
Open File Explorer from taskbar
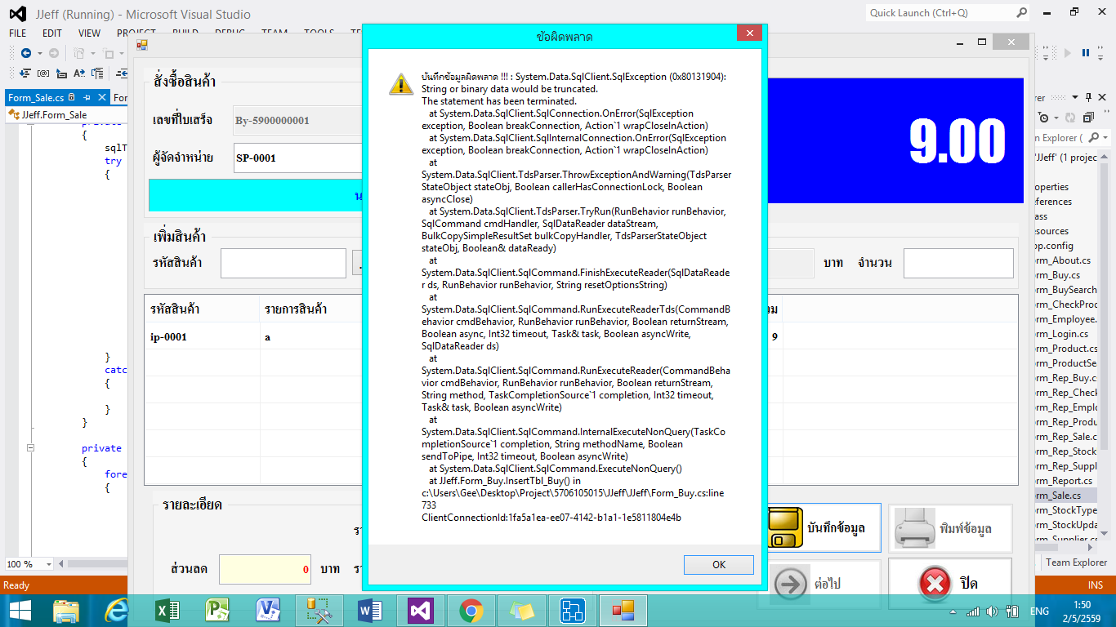pyautogui.click(x=66, y=611)
